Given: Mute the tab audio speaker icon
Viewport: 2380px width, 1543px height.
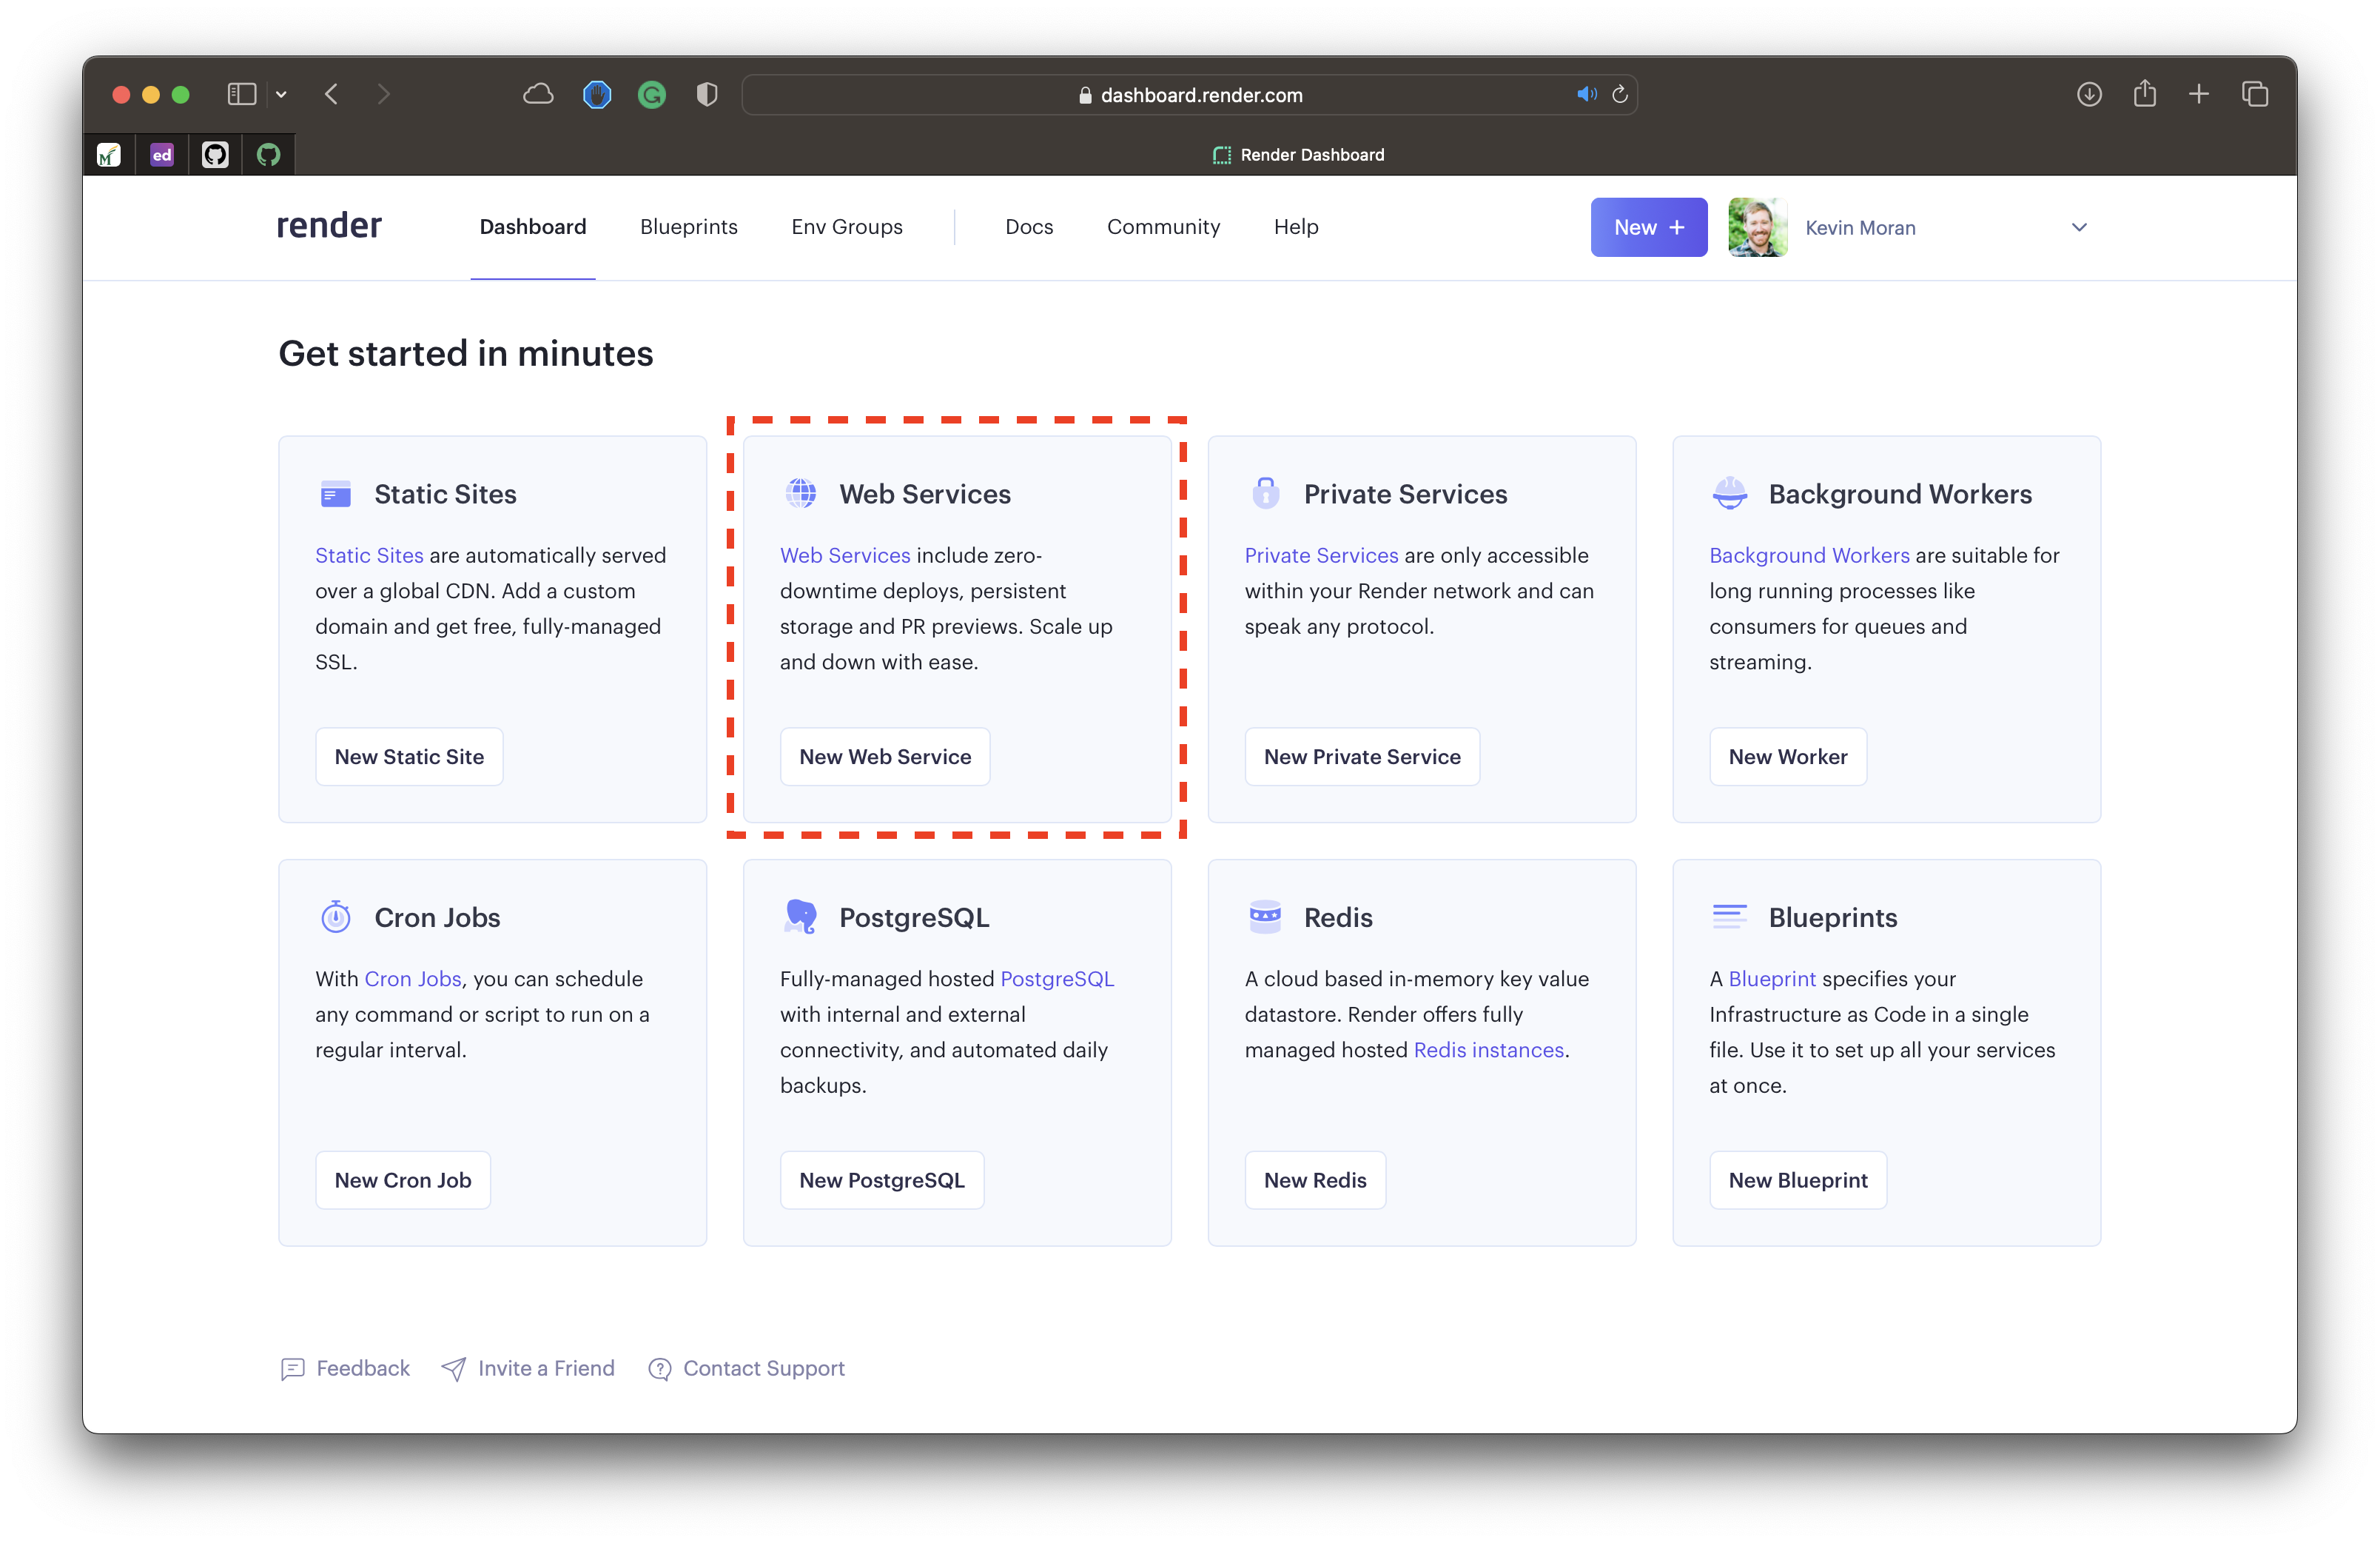Looking at the screenshot, I should 1587,95.
